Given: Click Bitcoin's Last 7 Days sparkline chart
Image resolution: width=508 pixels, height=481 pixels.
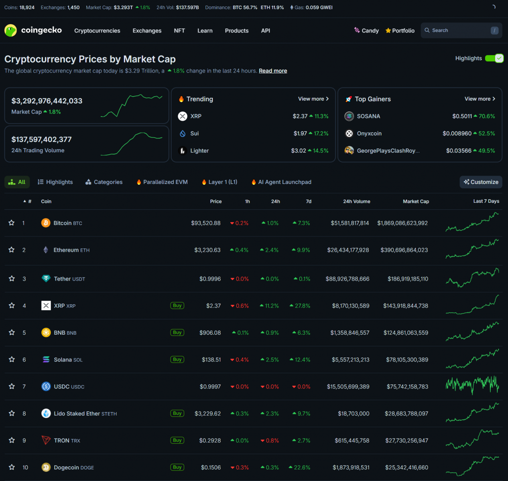Looking at the screenshot, I should 472,222.
